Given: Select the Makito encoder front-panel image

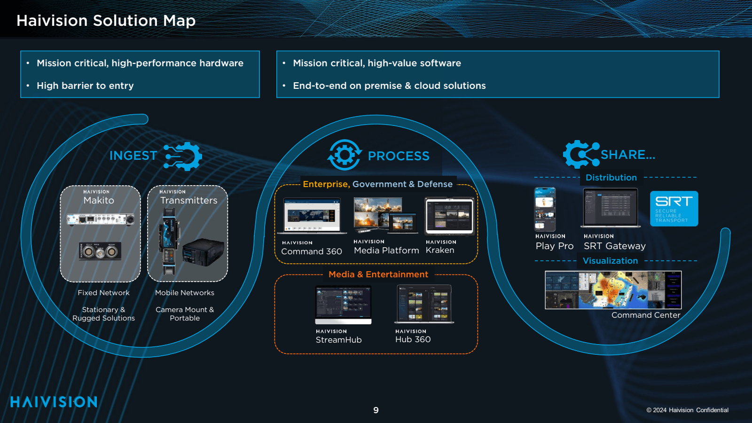Looking at the screenshot, I should click(100, 219).
